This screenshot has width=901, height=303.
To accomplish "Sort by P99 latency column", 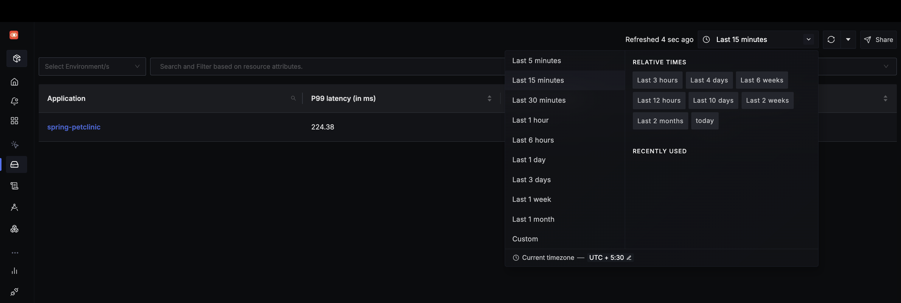I will (489, 99).
